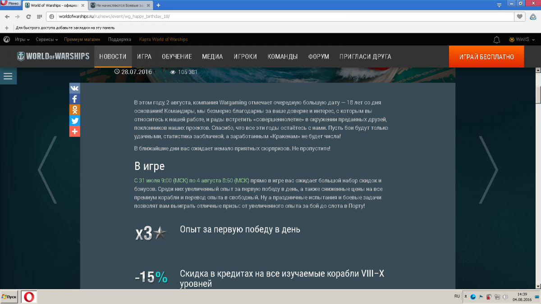
Task: Open the tab menu icon in title bar
Action: (x=499, y=5)
